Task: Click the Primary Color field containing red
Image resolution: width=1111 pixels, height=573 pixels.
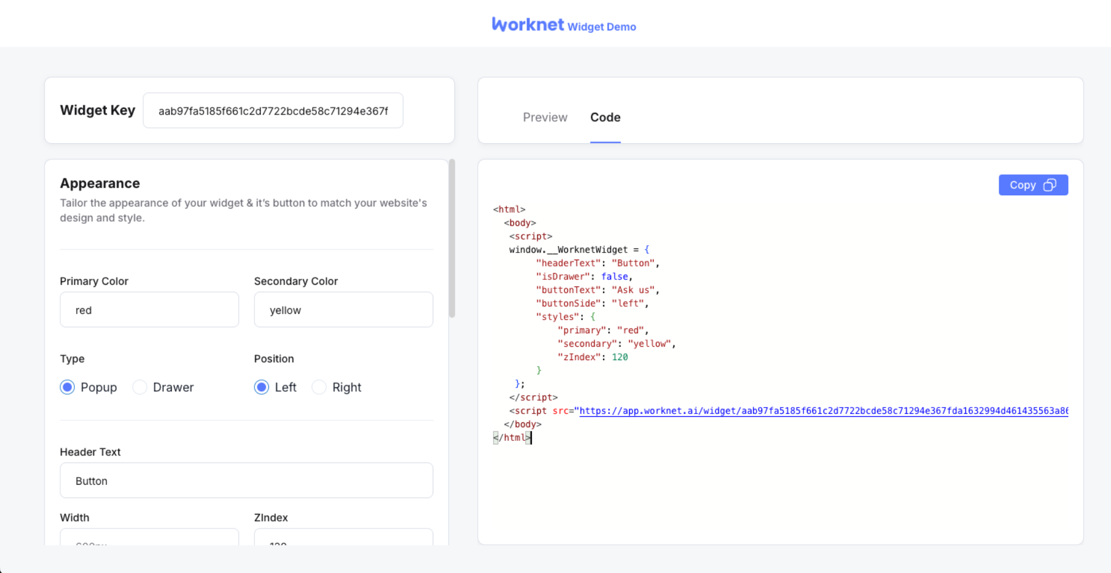Action: [149, 310]
